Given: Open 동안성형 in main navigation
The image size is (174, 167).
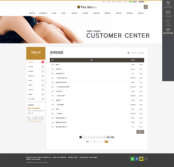Looking at the screenshot, I should point(96,13).
